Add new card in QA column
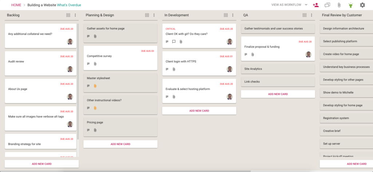 (278, 94)
